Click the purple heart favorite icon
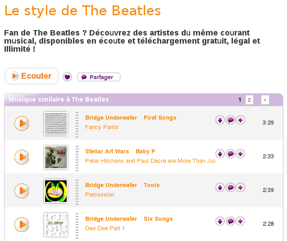This screenshot has width=287, height=241. pyautogui.click(x=67, y=77)
